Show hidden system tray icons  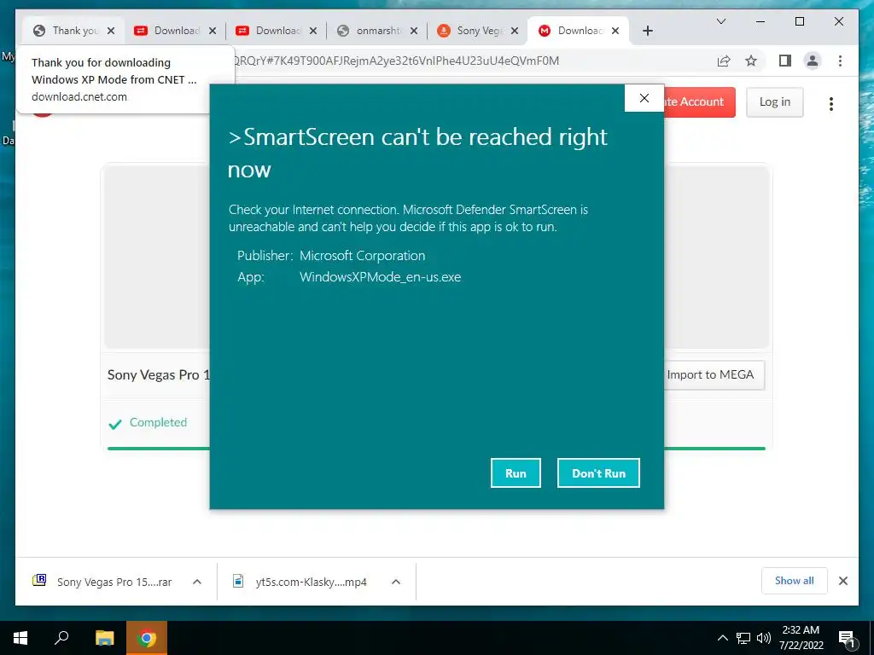click(x=722, y=638)
